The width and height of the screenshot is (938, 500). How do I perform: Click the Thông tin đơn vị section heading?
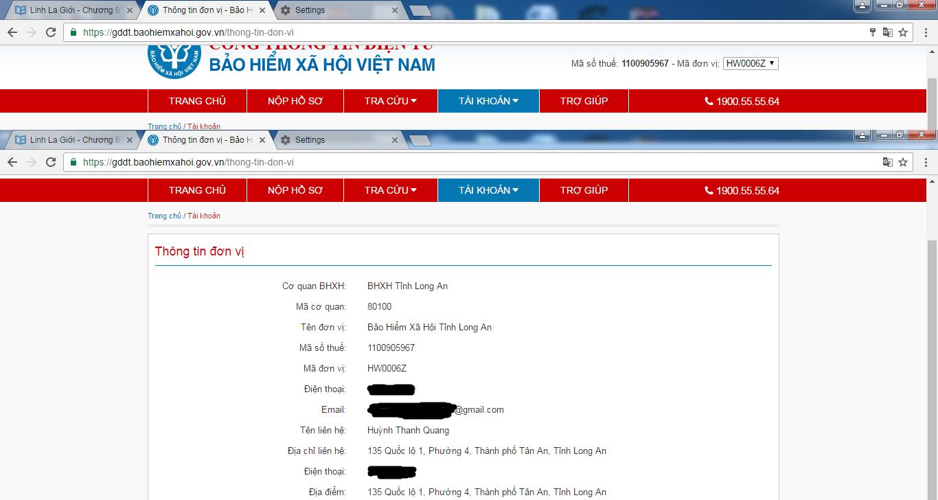tap(200, 251)
